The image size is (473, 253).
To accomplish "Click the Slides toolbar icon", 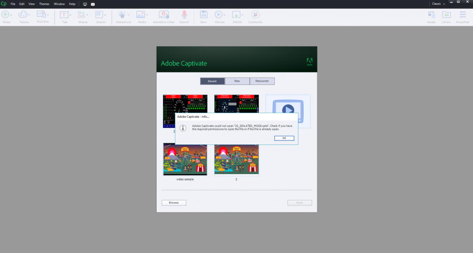I will [6, 15].
